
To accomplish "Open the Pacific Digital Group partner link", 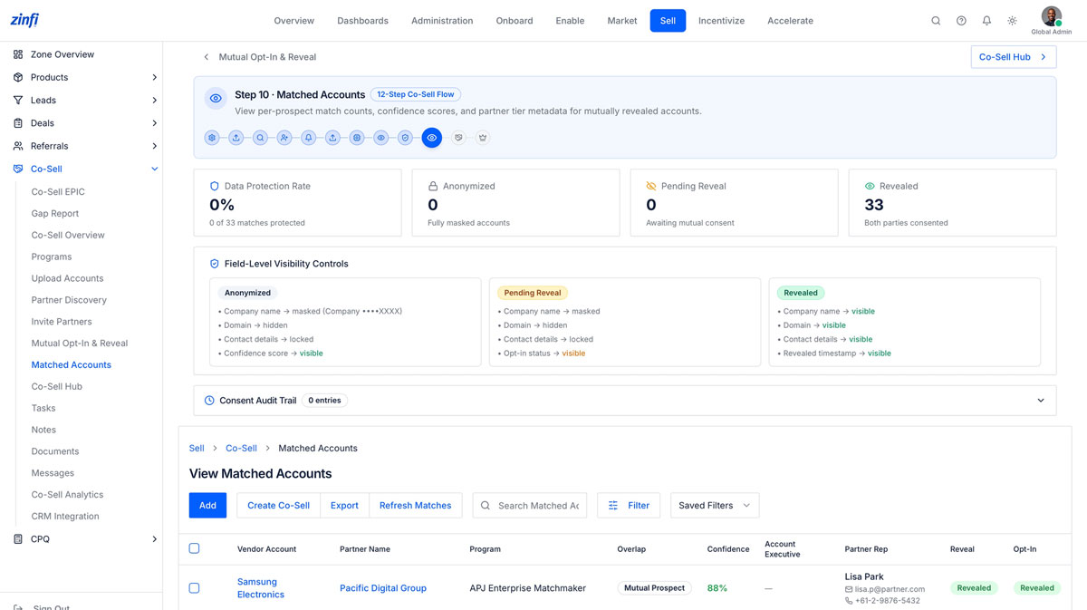I will coord(383,588).
